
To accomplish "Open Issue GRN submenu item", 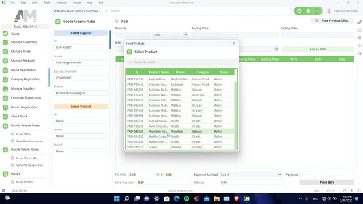I will (x=23, y=134).
